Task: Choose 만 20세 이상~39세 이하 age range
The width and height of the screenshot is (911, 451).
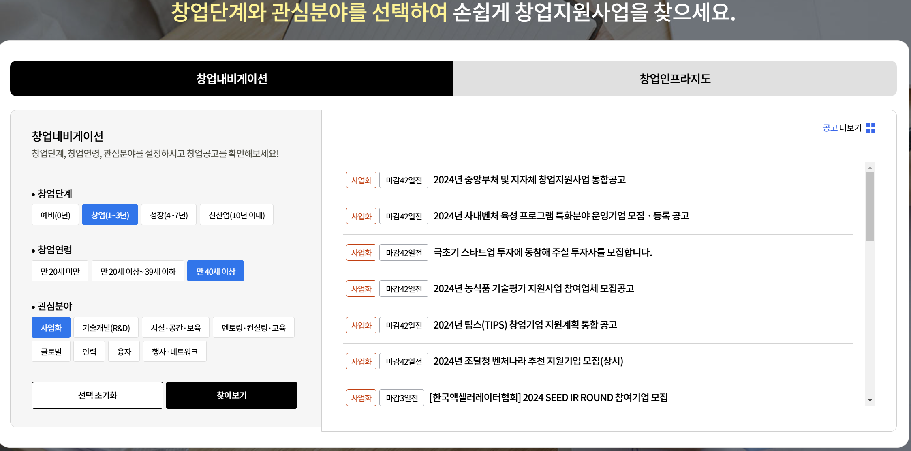Action: coord(138,271)
